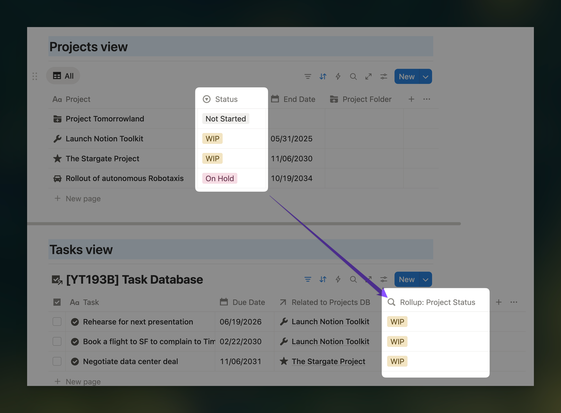
Task: Open automations lightning icon in Projects view
Action: tap(338, 76)
